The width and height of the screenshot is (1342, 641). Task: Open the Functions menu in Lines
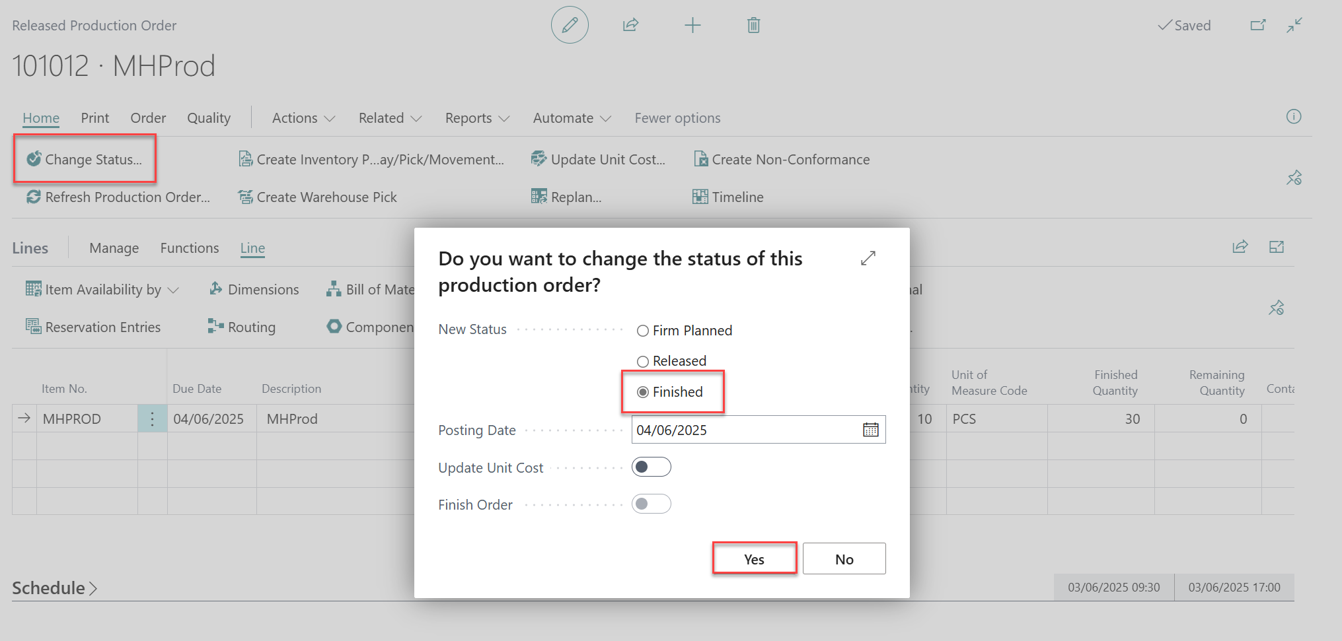(189, 248)
